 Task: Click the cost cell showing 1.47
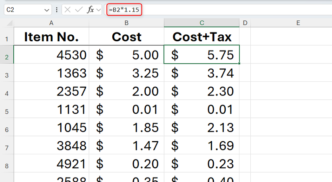[x=126, y=145]
